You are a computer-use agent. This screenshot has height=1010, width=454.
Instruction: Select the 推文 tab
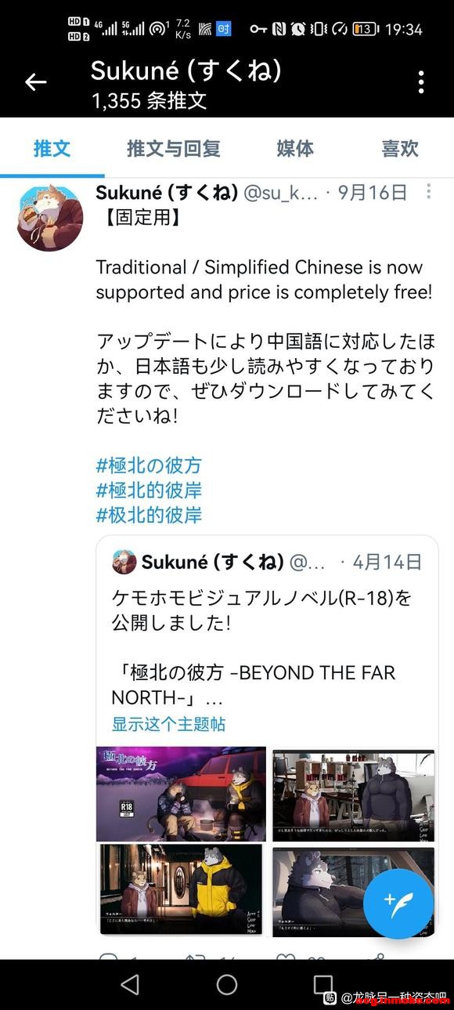52,148
